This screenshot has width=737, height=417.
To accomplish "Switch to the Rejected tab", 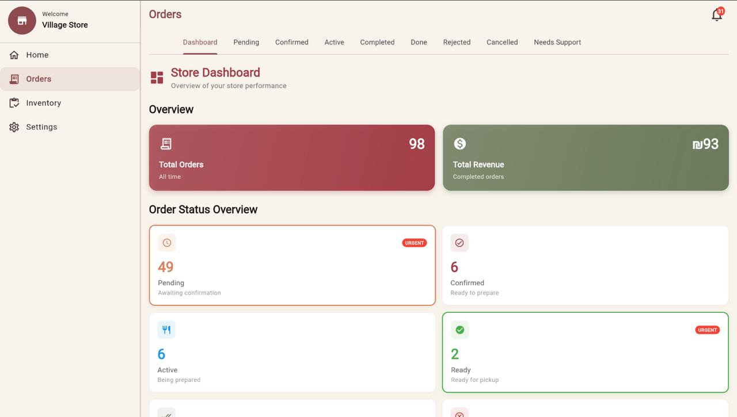I will coord(457,42).
